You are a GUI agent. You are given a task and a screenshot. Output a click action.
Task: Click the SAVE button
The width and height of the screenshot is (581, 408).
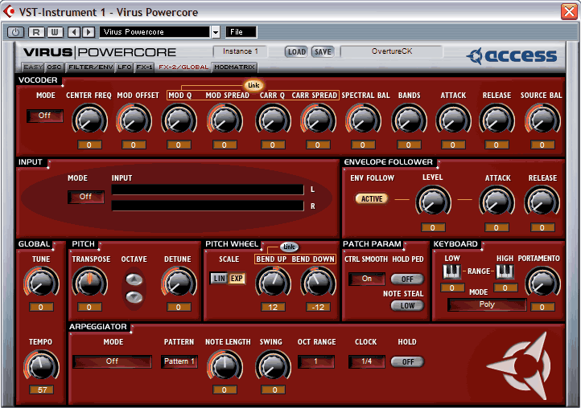323,51
